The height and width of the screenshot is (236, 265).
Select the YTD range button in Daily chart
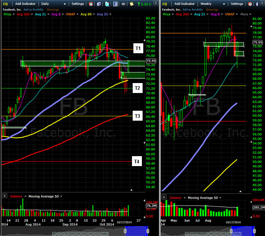click(x=65, y=234)
